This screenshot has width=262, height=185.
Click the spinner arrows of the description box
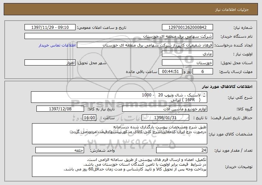204,95
